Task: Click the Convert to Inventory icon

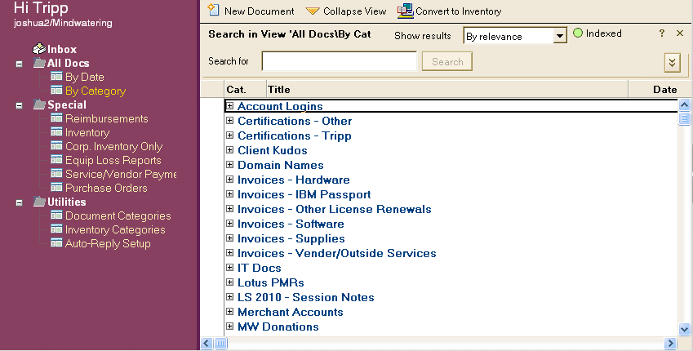Action: coord(405,11)
